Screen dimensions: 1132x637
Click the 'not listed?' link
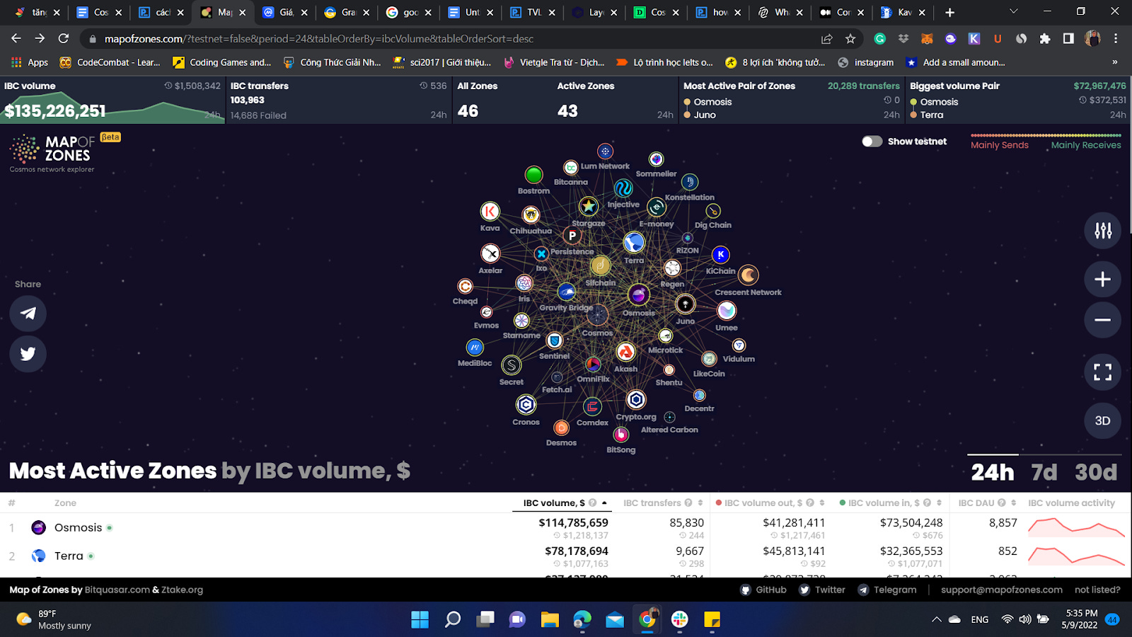[x=1097, y=590]
